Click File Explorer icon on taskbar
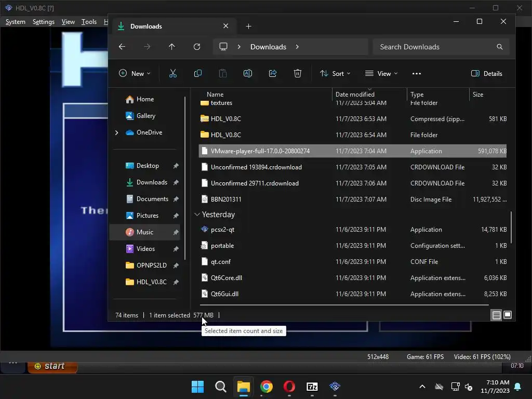 (243, 387)
